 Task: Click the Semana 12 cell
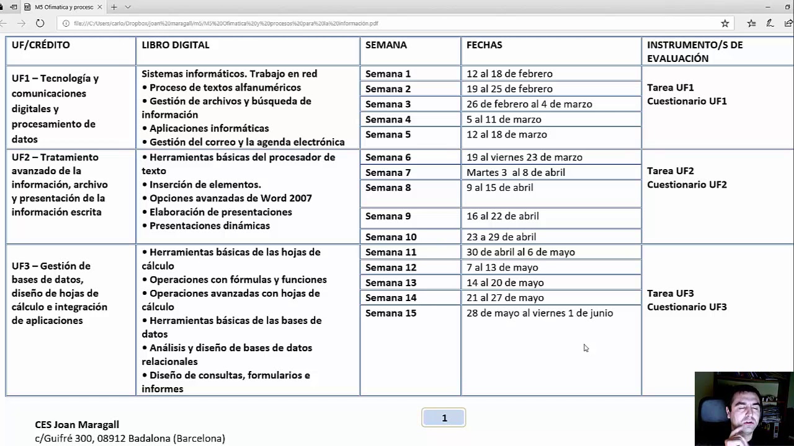pyautogui.click(x=410, y=267)
